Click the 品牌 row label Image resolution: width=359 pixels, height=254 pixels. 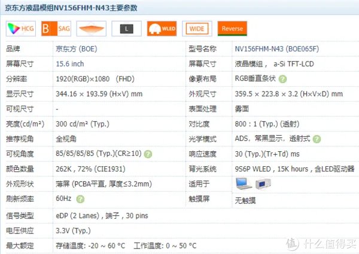pyautogui.click(x=13, y=49)
